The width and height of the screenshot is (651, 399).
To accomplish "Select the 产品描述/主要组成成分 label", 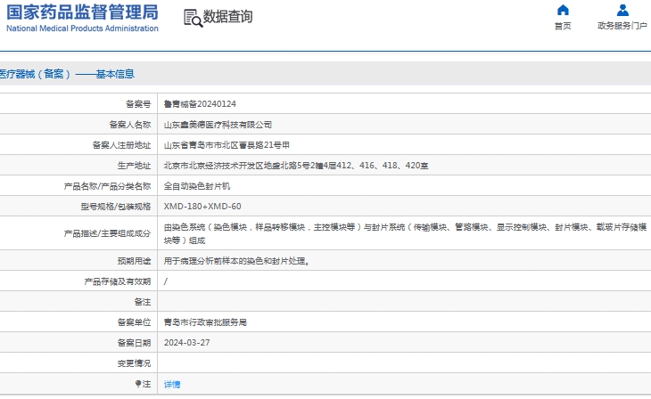I will [x=107, y=233].
